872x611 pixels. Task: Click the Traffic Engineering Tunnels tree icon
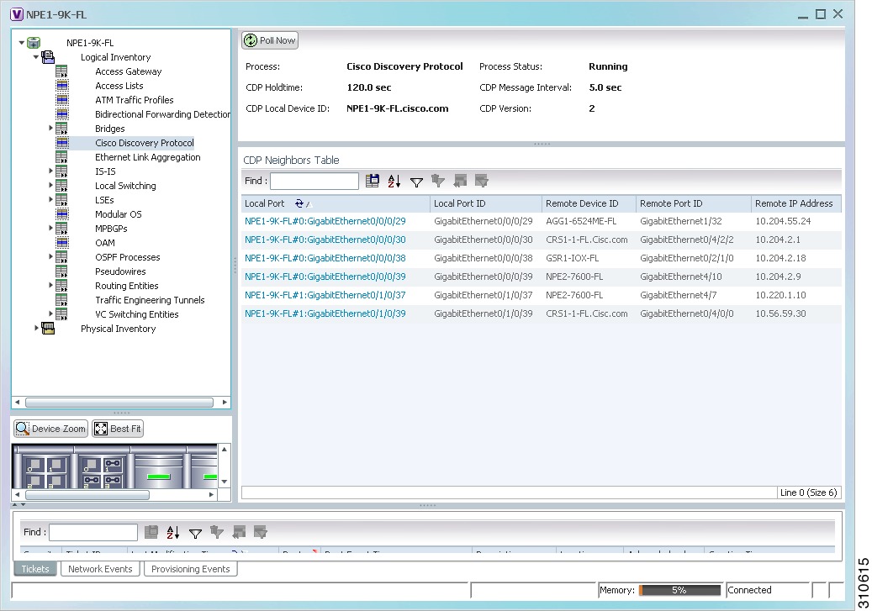[x=61, y=300]
